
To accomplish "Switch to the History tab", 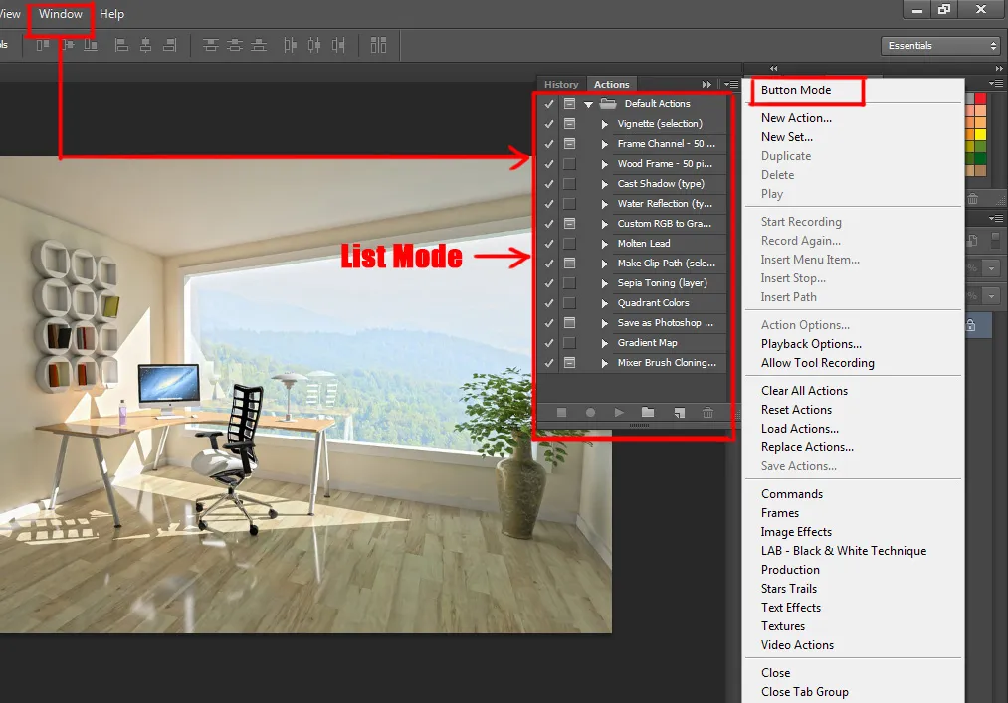I will pyautogui.click(x=561, y=84).
